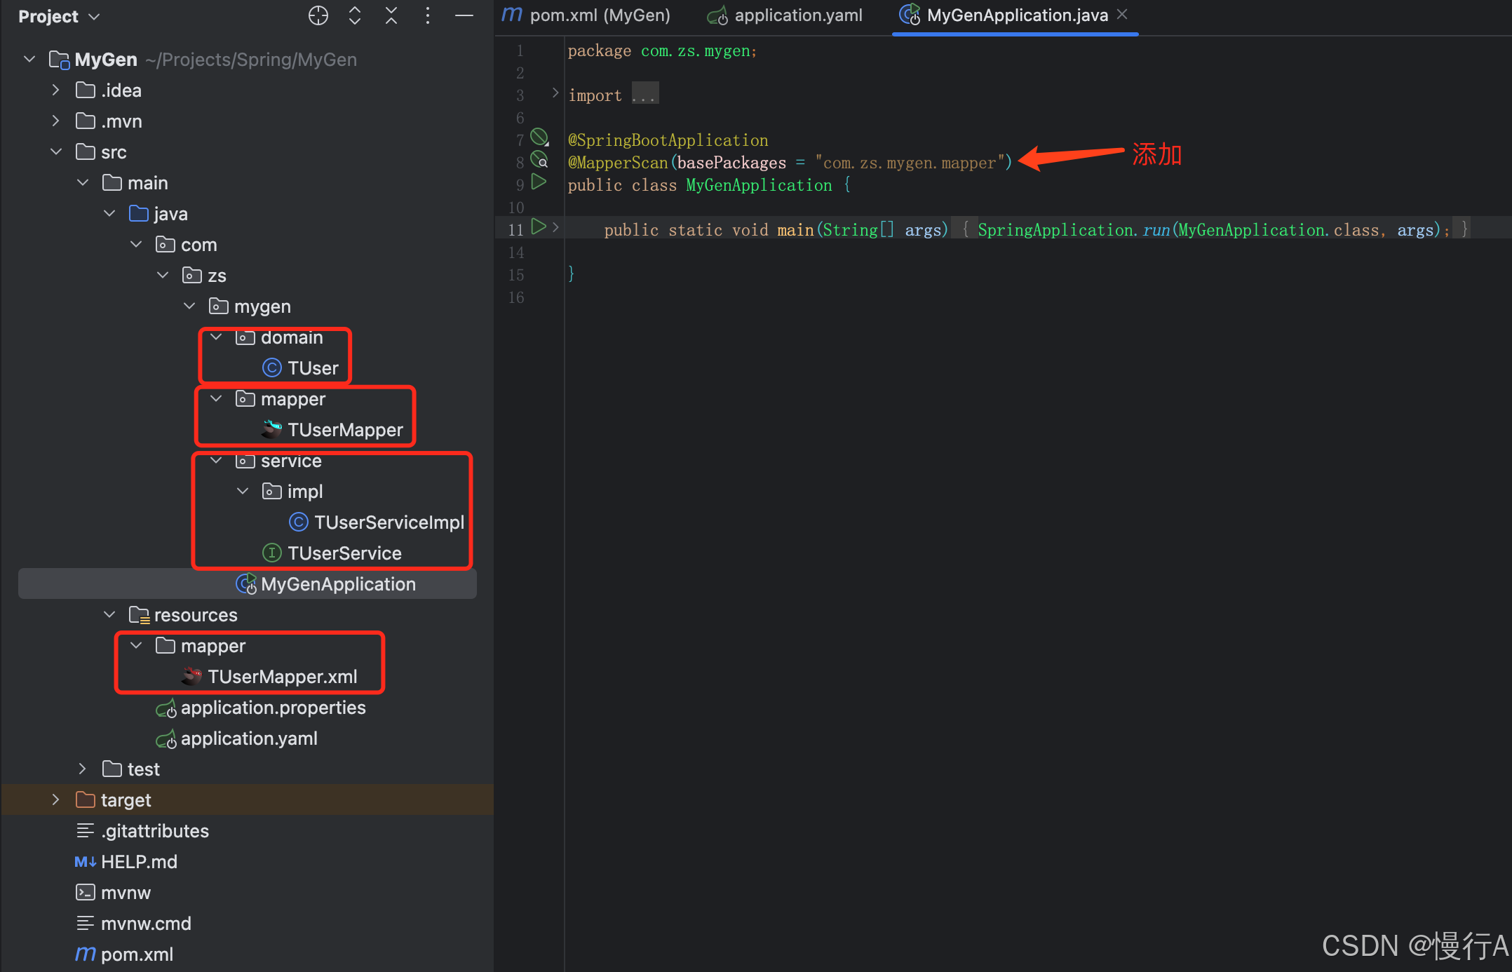1512x972 pixels.
Task: Close the MyGenApplication.java tab
Action: coord(1122,14)
